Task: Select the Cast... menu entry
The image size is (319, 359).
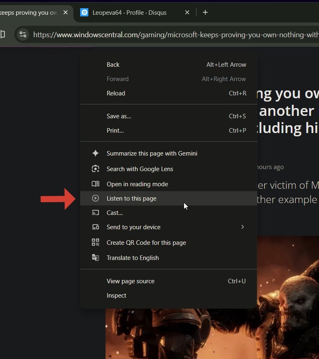Action: 168,213
